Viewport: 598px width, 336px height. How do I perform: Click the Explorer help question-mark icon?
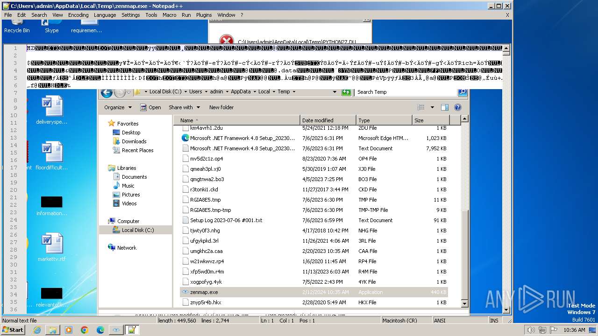click(x=458, y=107)
